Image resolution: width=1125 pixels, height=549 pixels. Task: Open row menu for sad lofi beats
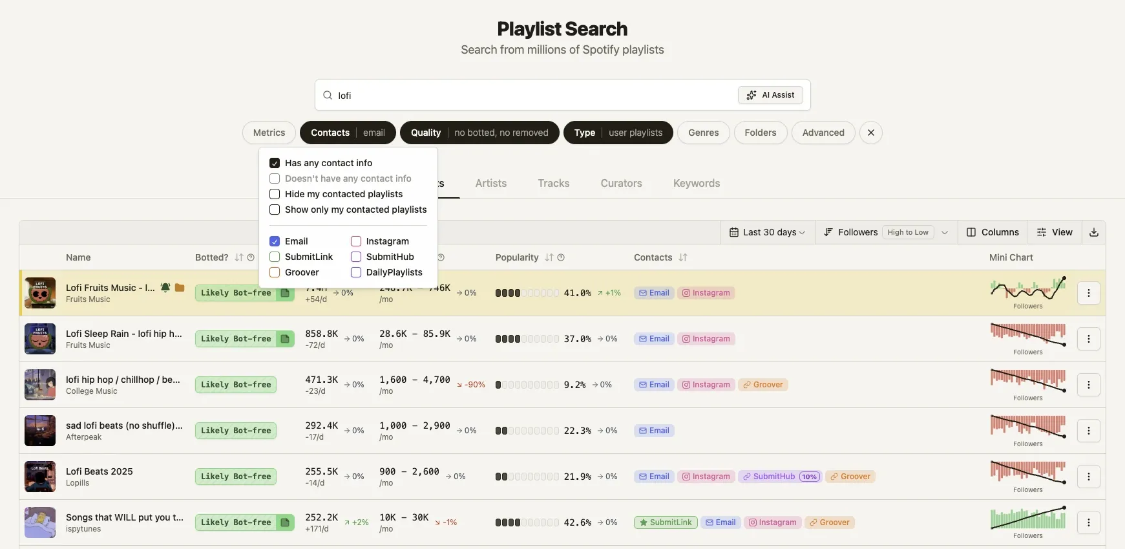click(x=1089, y=431)
